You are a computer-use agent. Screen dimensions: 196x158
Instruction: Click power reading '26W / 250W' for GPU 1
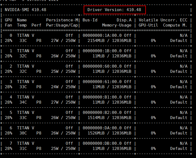[63, 56]
